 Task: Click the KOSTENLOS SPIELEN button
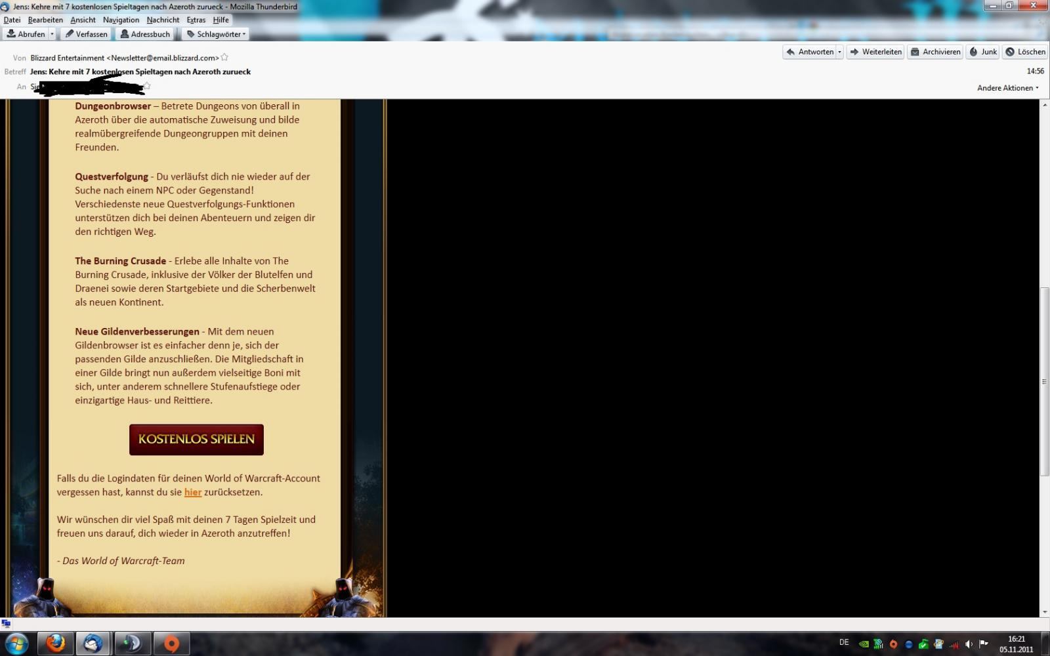[196, 440]
